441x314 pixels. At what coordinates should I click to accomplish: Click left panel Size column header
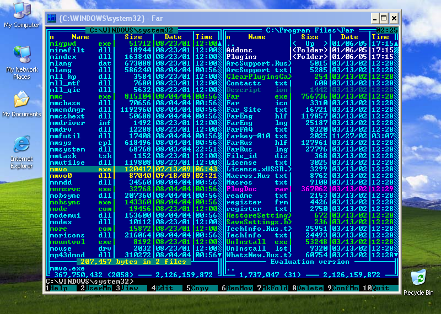133,37
